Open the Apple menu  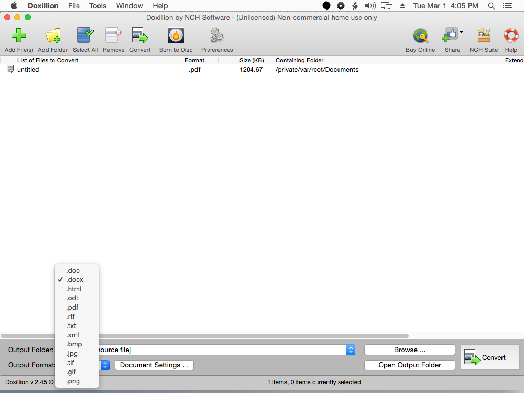(14, 6)
